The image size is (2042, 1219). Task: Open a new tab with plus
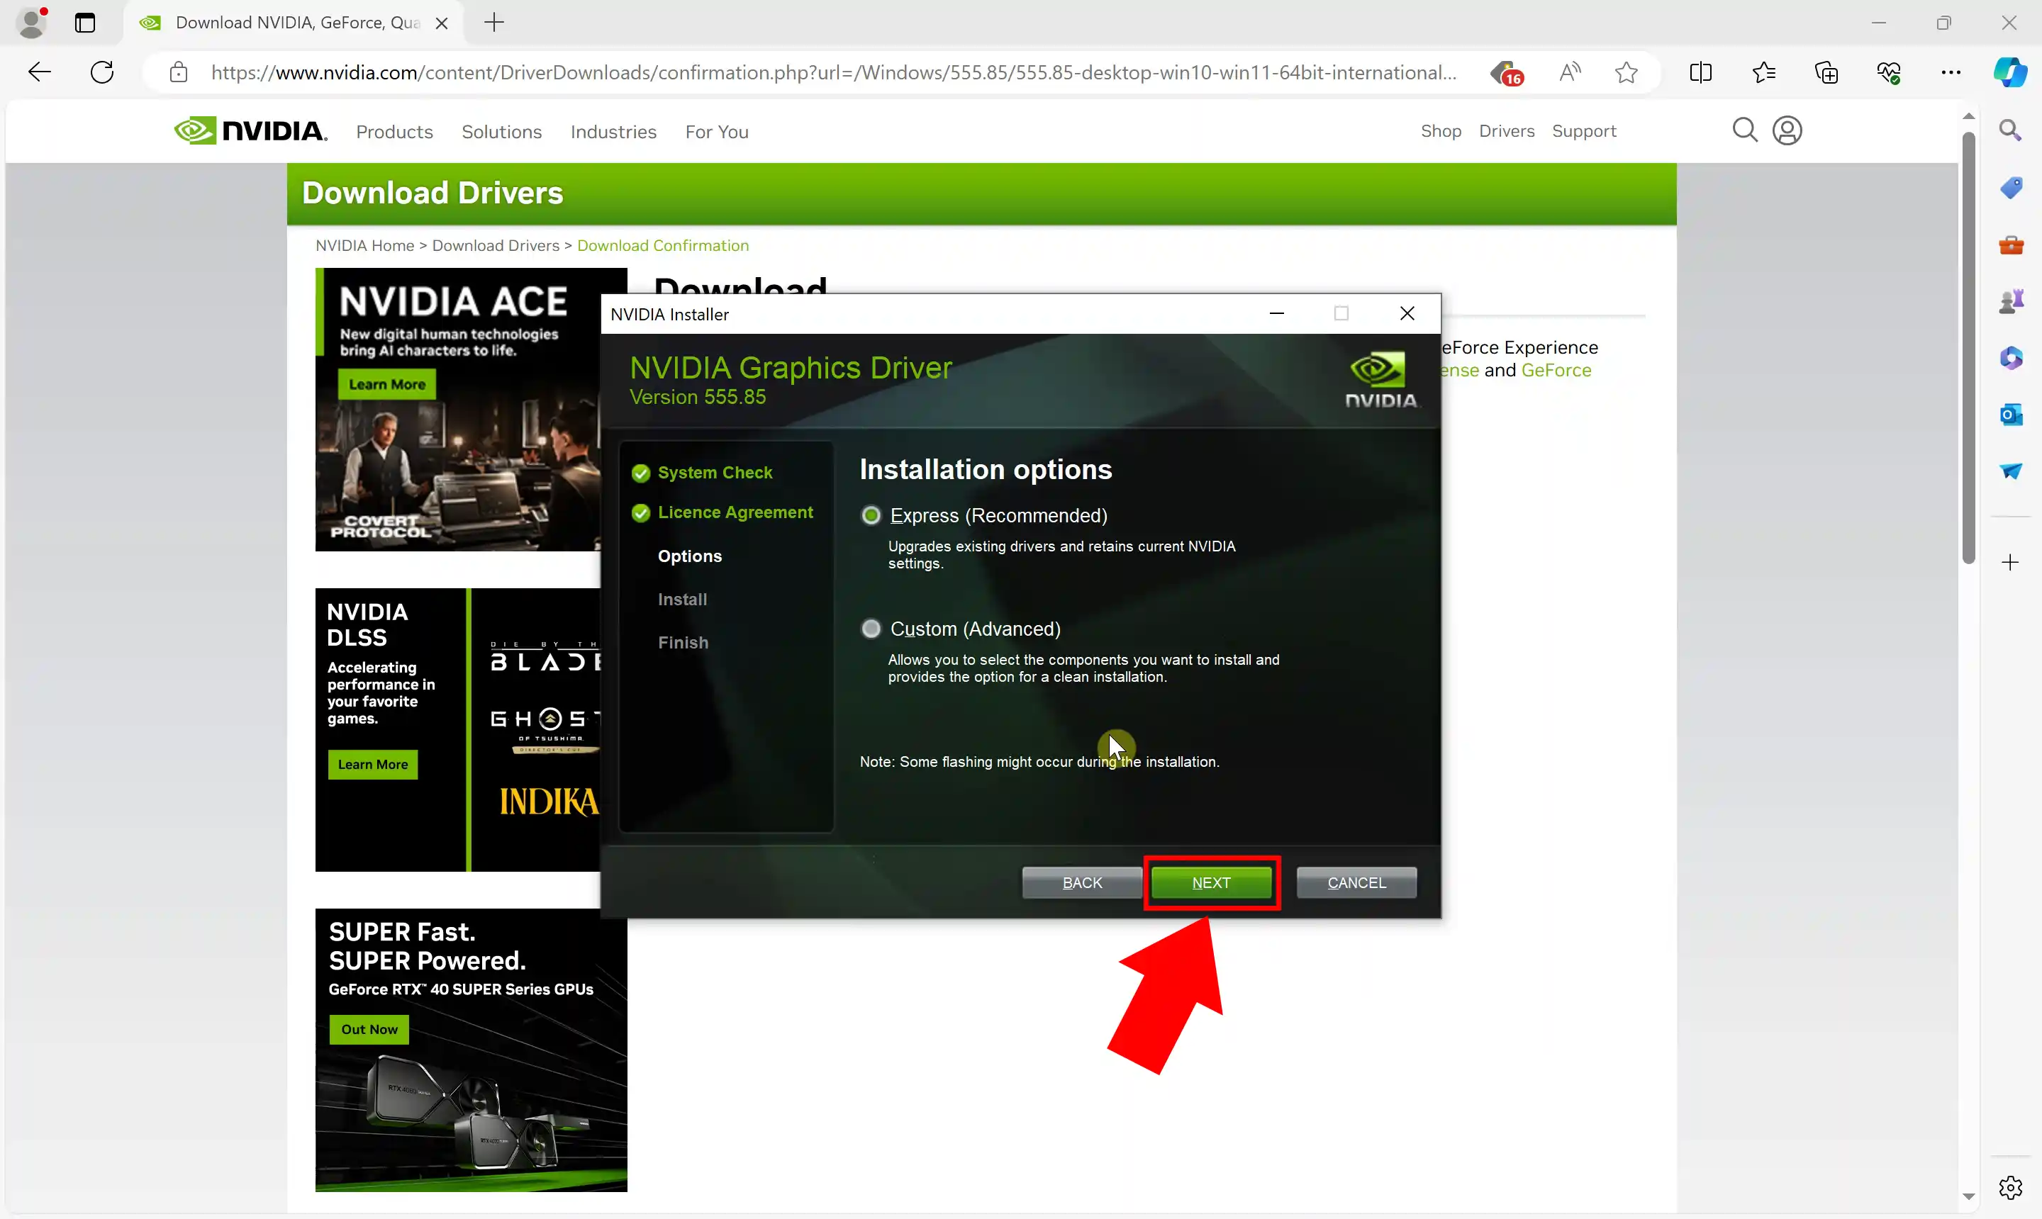click(x=494, y=22)
